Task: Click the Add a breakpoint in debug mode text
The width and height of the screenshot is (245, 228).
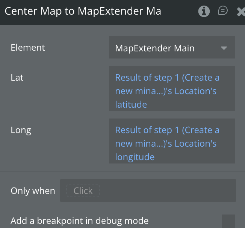Action: (x=79, y=221)
